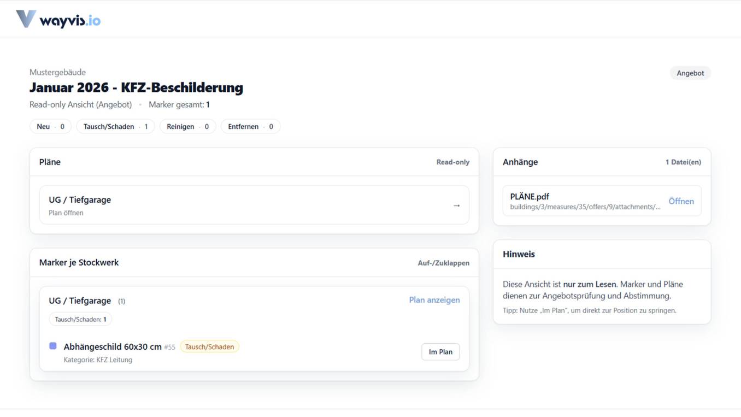Screen dimensions: 741x417
Task: Toggle the Tausch/Schaden filter chip at top
Action: pyautogui.click(x=115, y=126)
